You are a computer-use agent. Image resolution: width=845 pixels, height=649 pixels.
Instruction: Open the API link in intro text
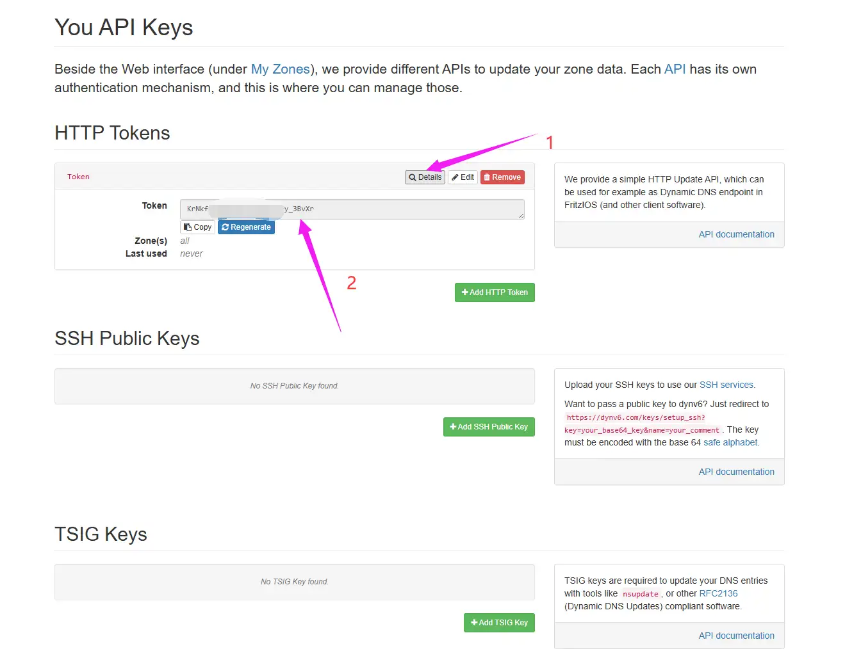(675, 69)
